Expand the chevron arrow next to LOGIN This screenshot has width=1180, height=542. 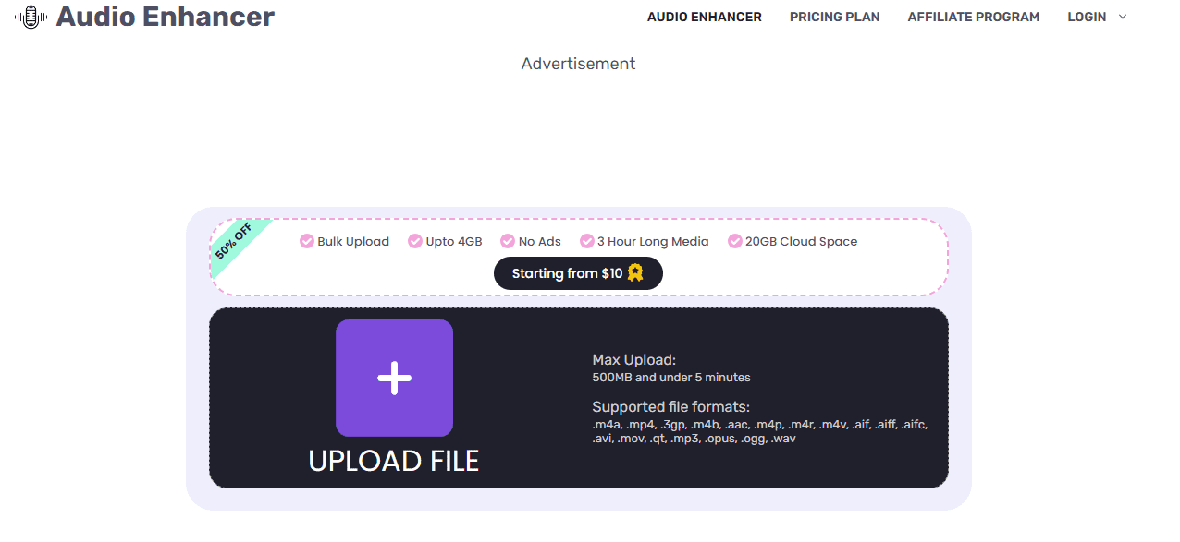(x=1120, y=18)
